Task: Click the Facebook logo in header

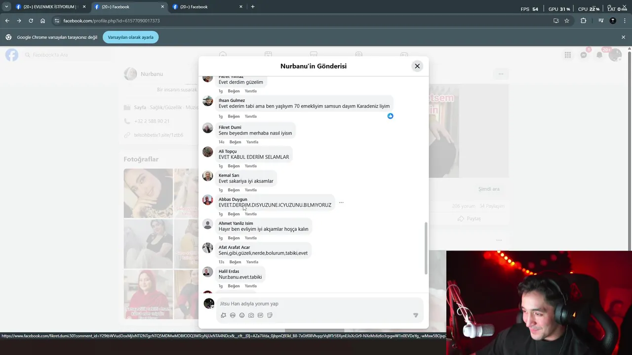Action: pyautogui.click(x=12, y=55)
